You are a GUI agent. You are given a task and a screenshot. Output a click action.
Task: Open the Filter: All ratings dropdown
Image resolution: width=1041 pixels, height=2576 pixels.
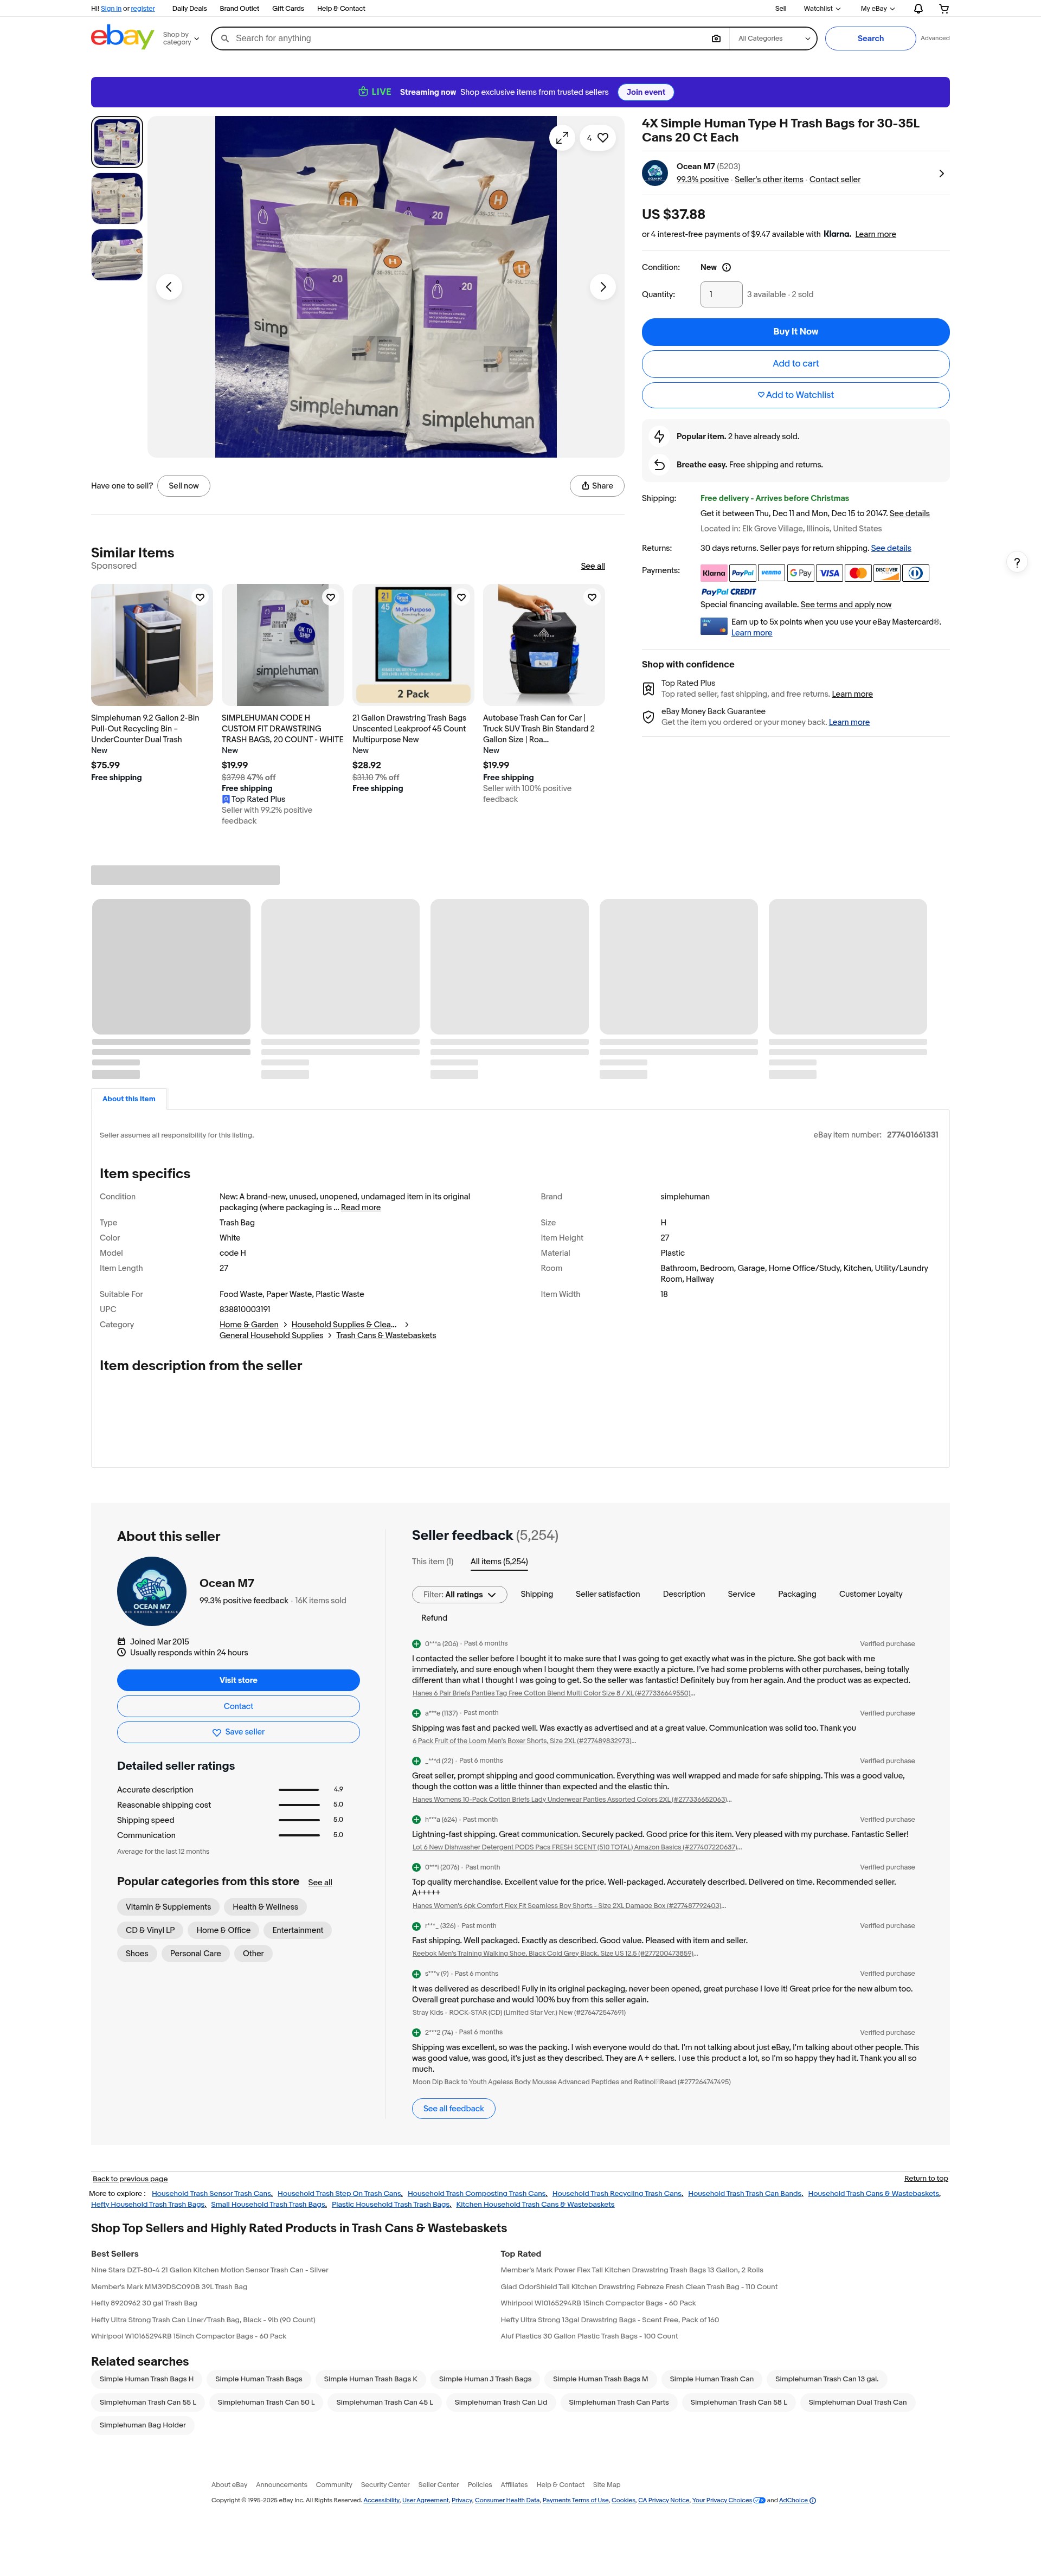[x=459, y=1595]
